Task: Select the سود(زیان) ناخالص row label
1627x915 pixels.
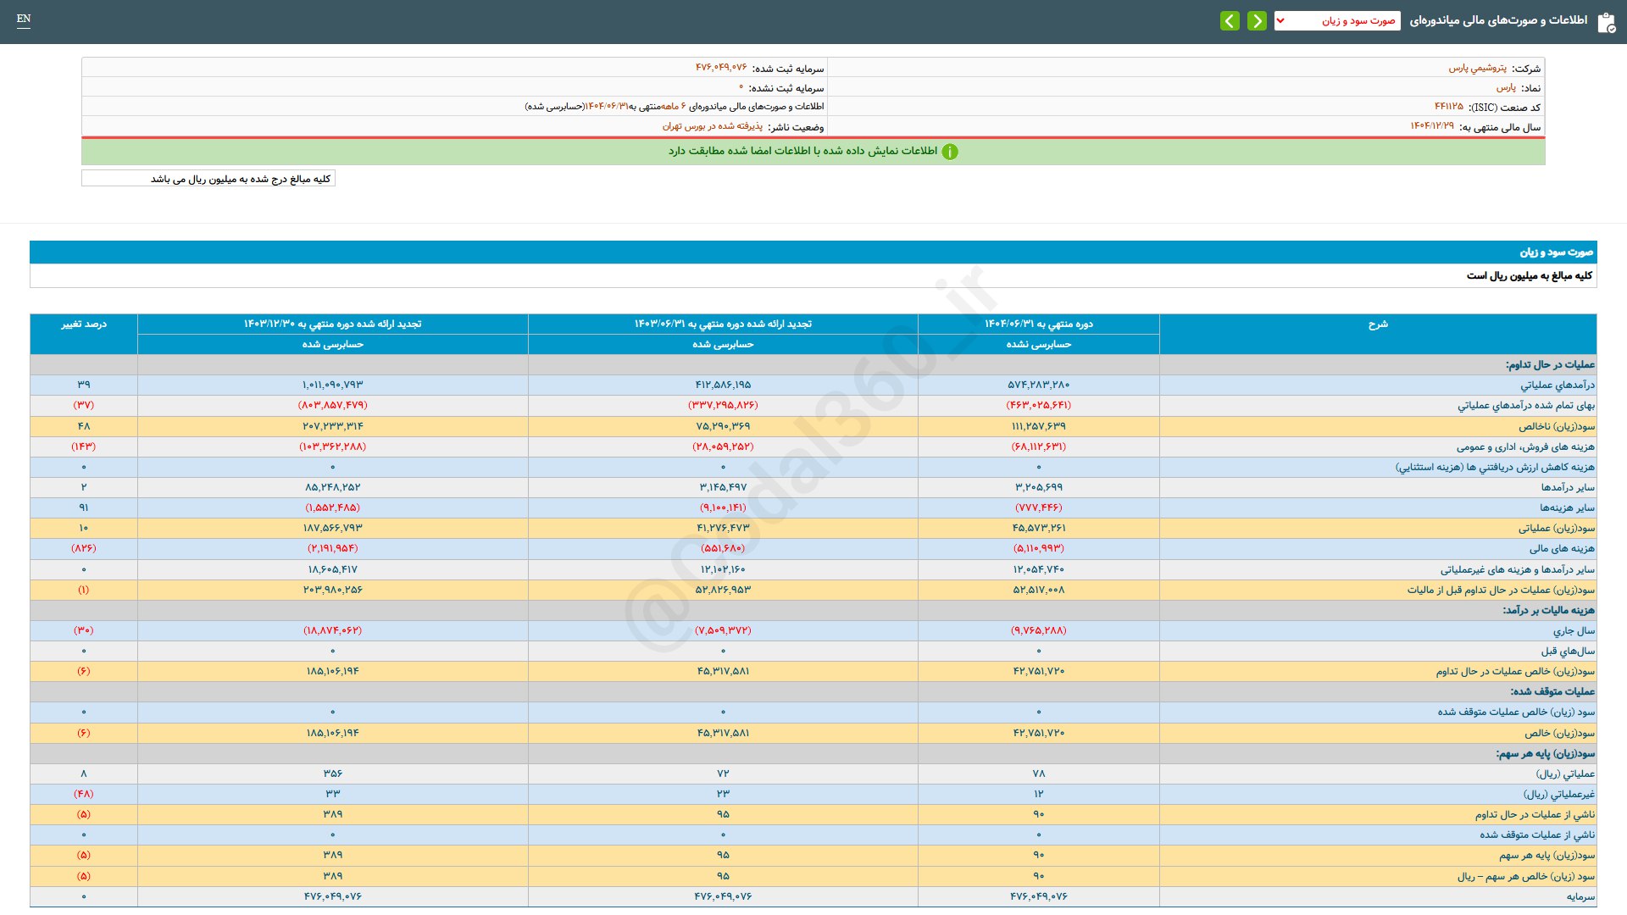Action: [x=1556, y=426]
